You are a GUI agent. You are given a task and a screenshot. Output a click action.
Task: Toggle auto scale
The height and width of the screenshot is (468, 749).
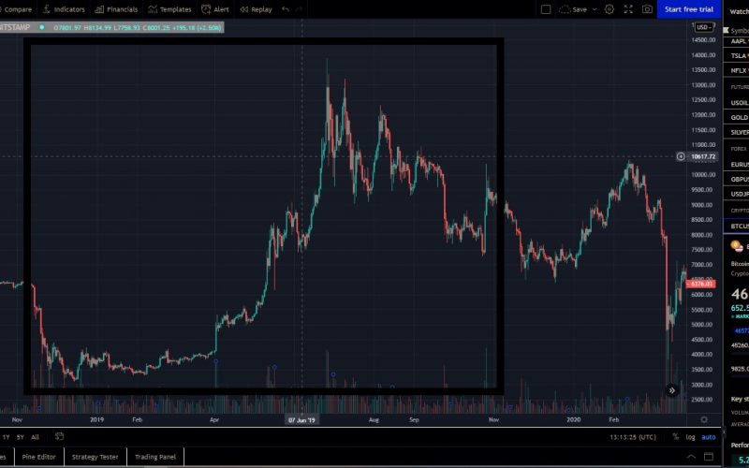[x=709, y=437]
